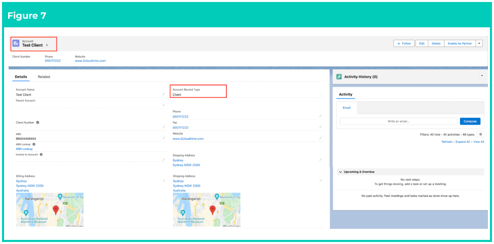The width and height of the screenshot is (494, 244).
Task: Show info tooltip for Client Number field
Action: (x=37, y=123)
